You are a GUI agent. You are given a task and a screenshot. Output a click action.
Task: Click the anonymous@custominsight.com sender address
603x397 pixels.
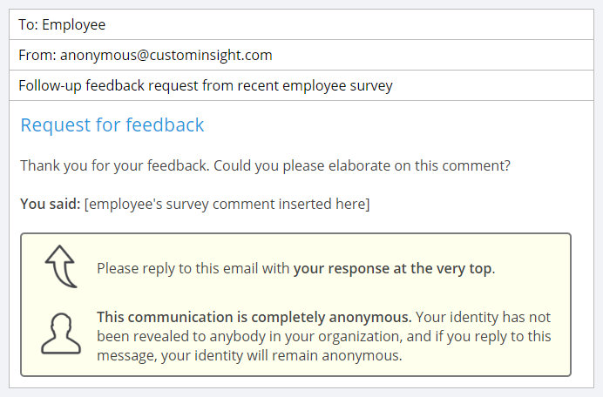tap(166, 55)
